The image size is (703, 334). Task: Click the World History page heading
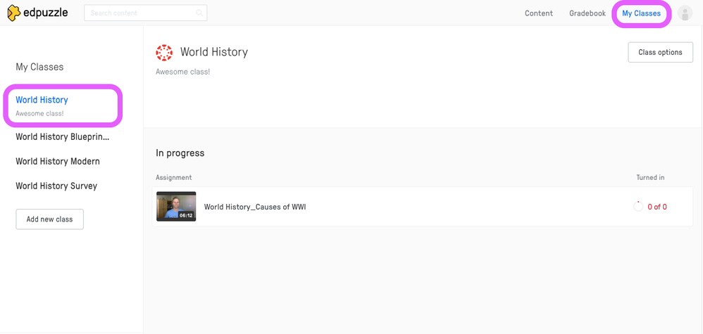[x=214, y=52]
